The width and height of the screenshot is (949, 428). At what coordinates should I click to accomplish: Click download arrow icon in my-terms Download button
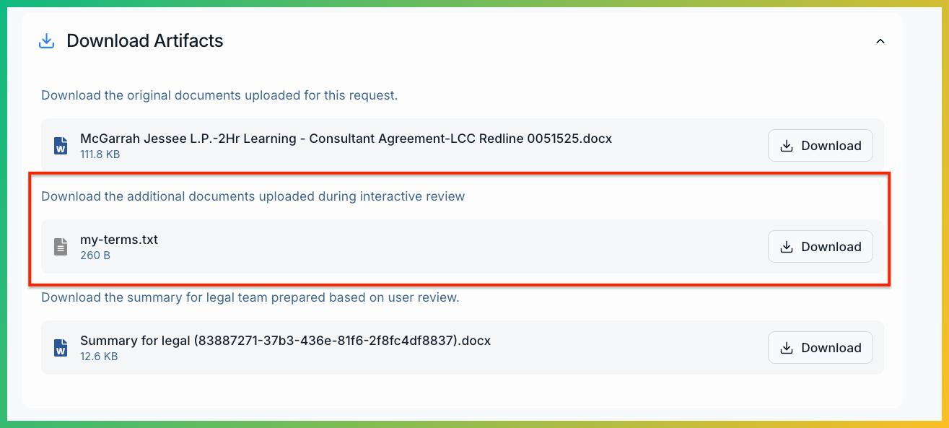pos(787,247)
